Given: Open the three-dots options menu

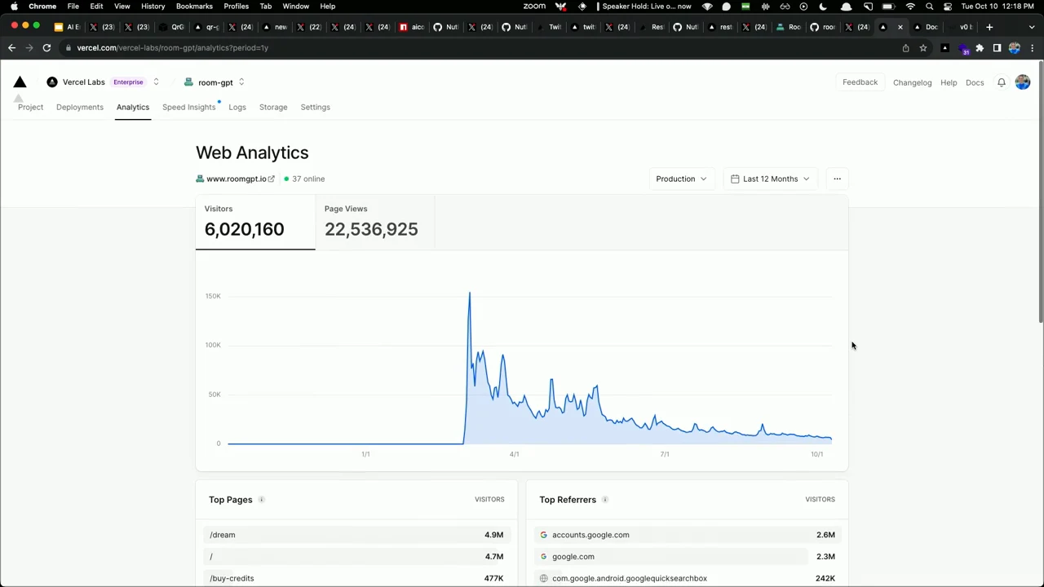Looking at the screenshot, I should tap(837, 179).
